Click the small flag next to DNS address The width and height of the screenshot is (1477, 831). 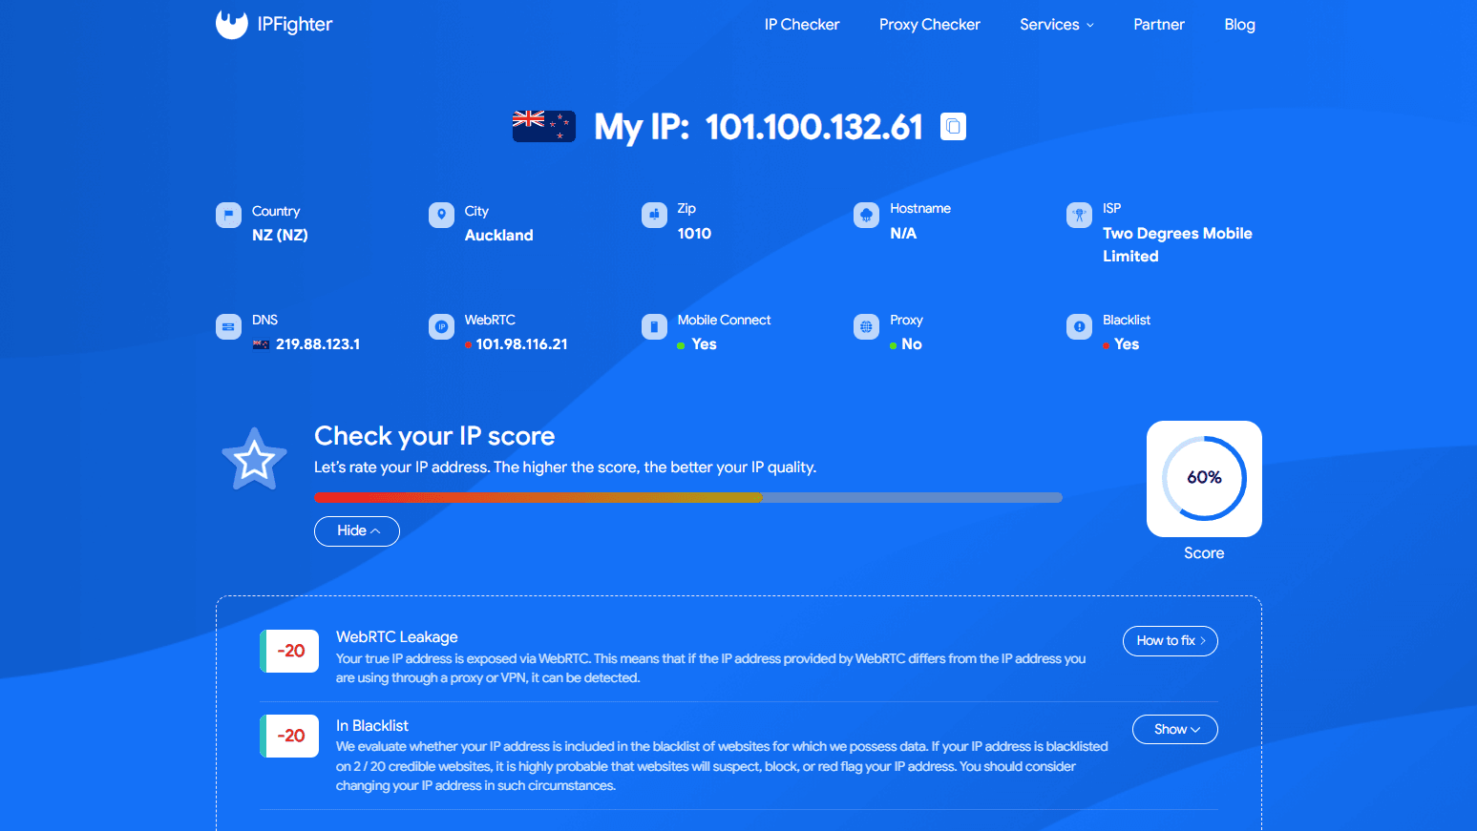tap(261, 344)
